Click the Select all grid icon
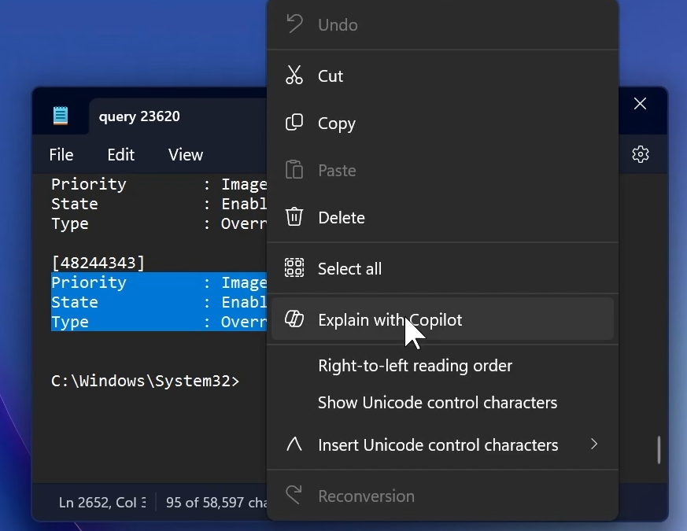The width and height of the screenshot is (687, 531). pos(294,267)
